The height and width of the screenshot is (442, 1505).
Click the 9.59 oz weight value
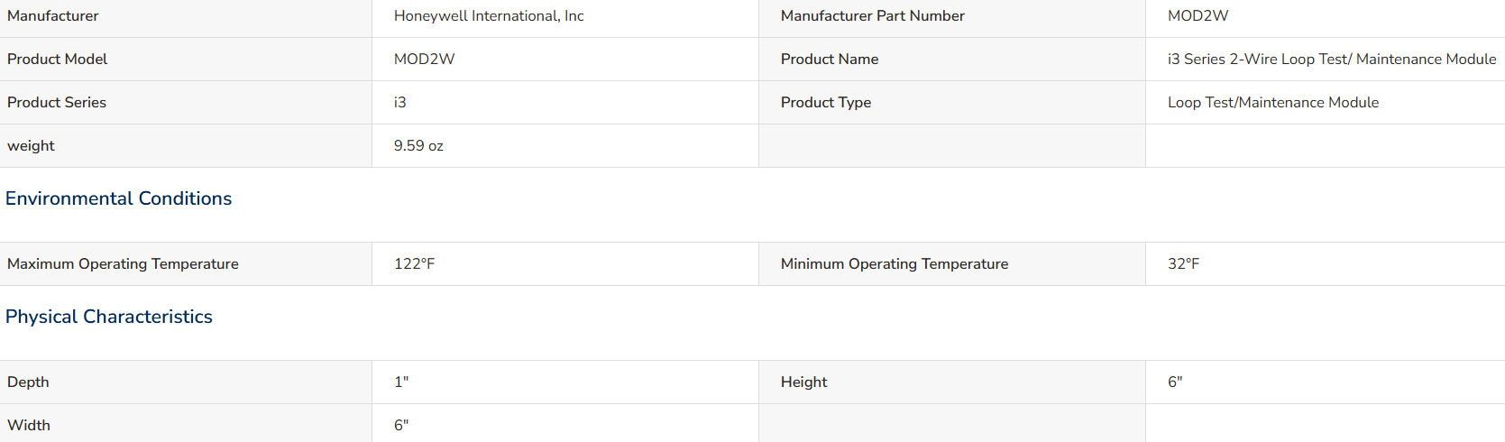(x=418, y=146)
